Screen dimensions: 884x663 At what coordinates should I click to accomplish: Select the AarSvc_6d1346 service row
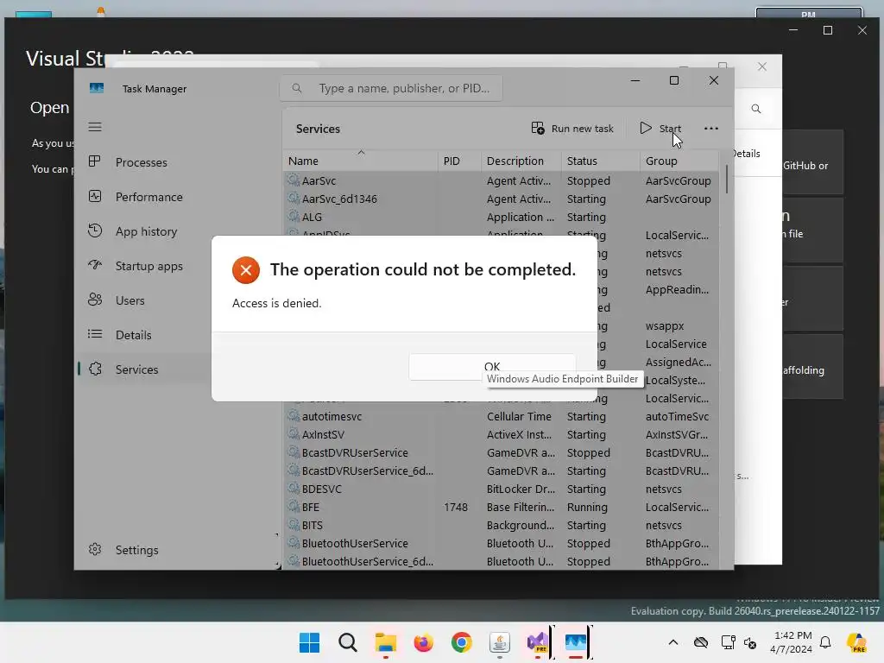pyautogui.click(x=502, y=199)
